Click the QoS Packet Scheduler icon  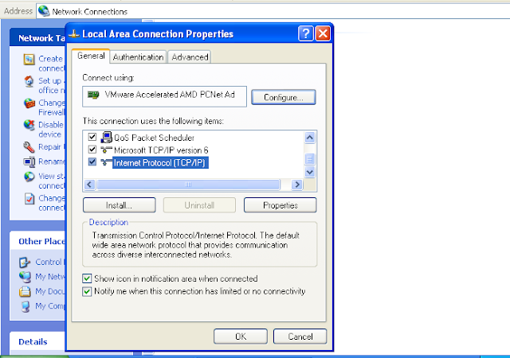point(106,138)
